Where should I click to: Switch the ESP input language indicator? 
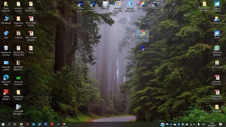tap(203, 125)
